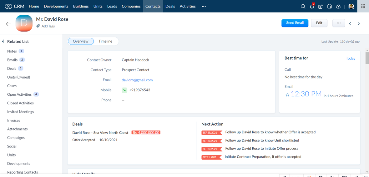Screen dimensions: 369x177
Task: Go to the next contact record arrow
Action: [x=359, y=24]
